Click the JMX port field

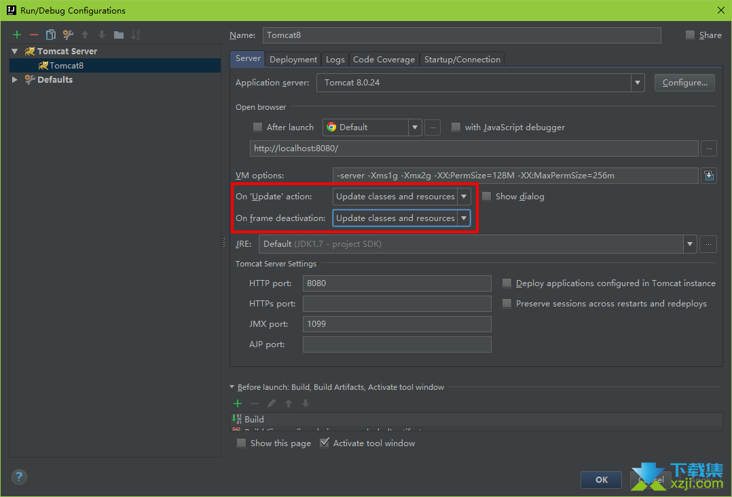coord(397,324)
